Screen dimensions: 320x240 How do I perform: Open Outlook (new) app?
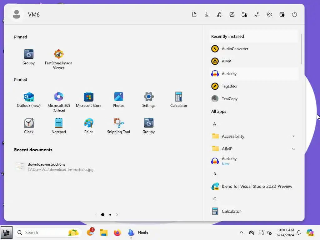pos(28,100)
